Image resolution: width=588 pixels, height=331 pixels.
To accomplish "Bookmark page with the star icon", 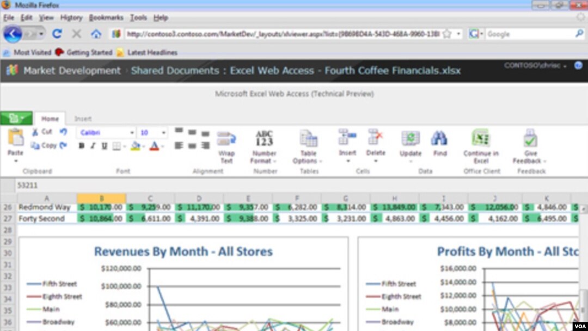I will tap(447, 34).
